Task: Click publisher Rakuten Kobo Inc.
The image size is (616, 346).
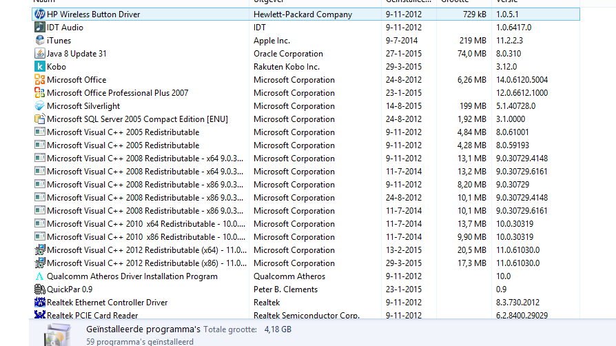Action: pyautogui.click(x=287, y=67)
